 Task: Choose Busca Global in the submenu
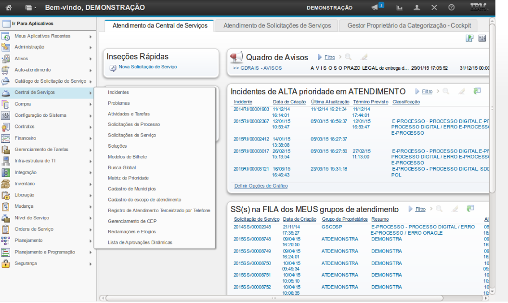122,167
